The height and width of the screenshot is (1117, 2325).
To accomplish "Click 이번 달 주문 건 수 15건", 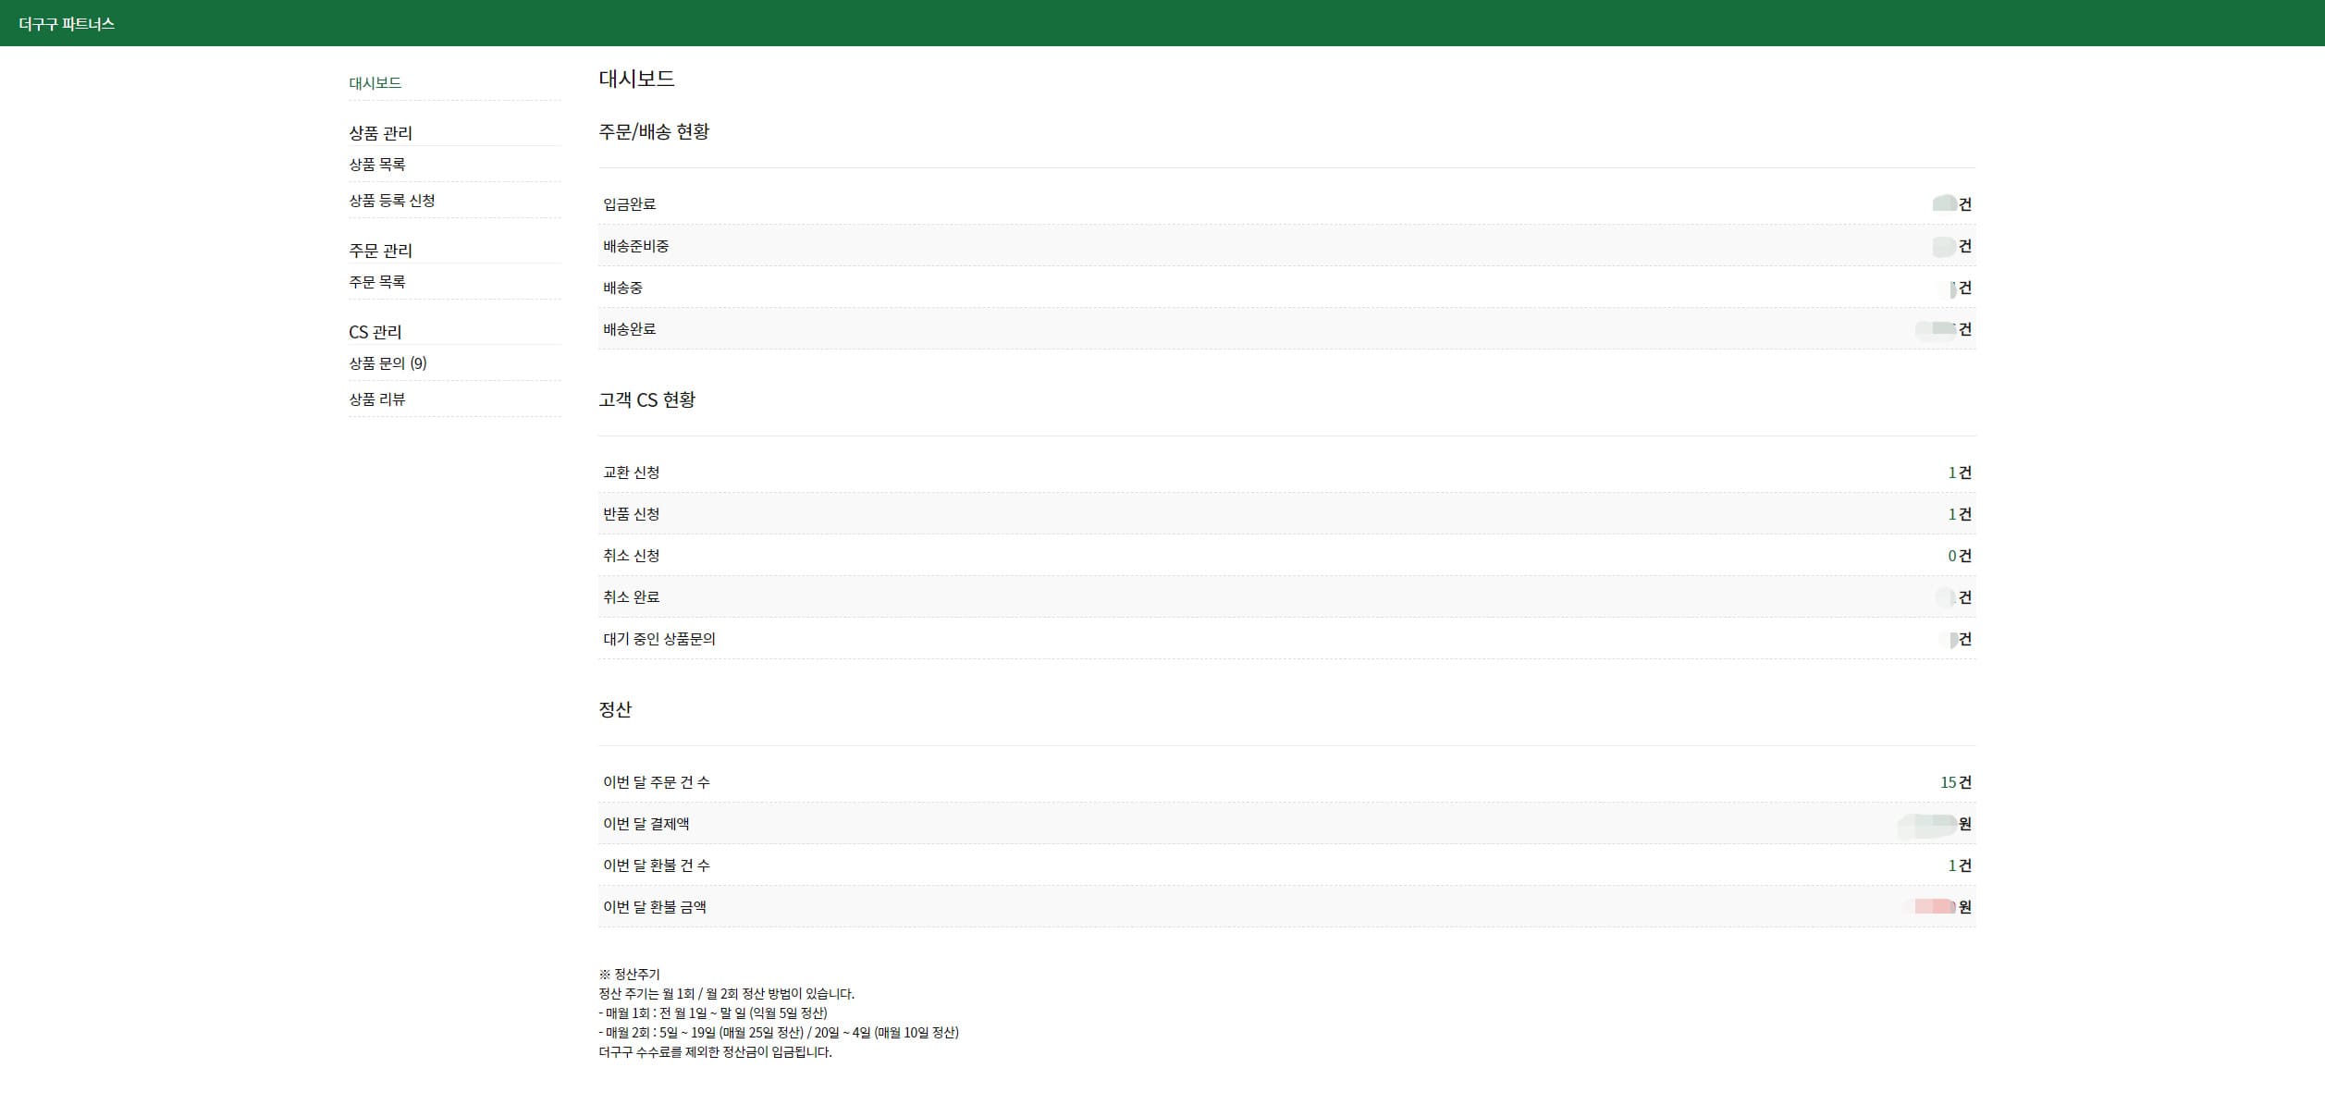I will click(1955, 782).
